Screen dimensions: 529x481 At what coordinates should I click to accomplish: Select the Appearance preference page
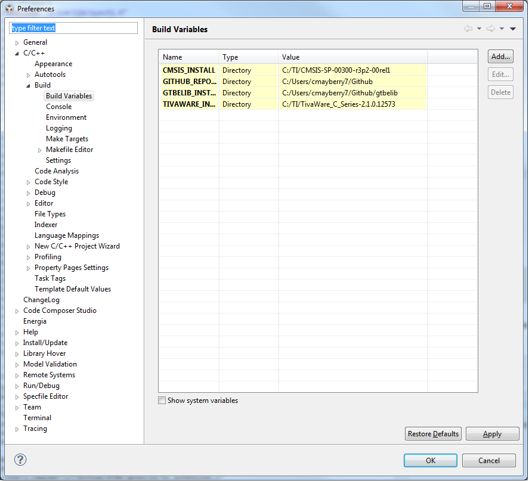53,64
